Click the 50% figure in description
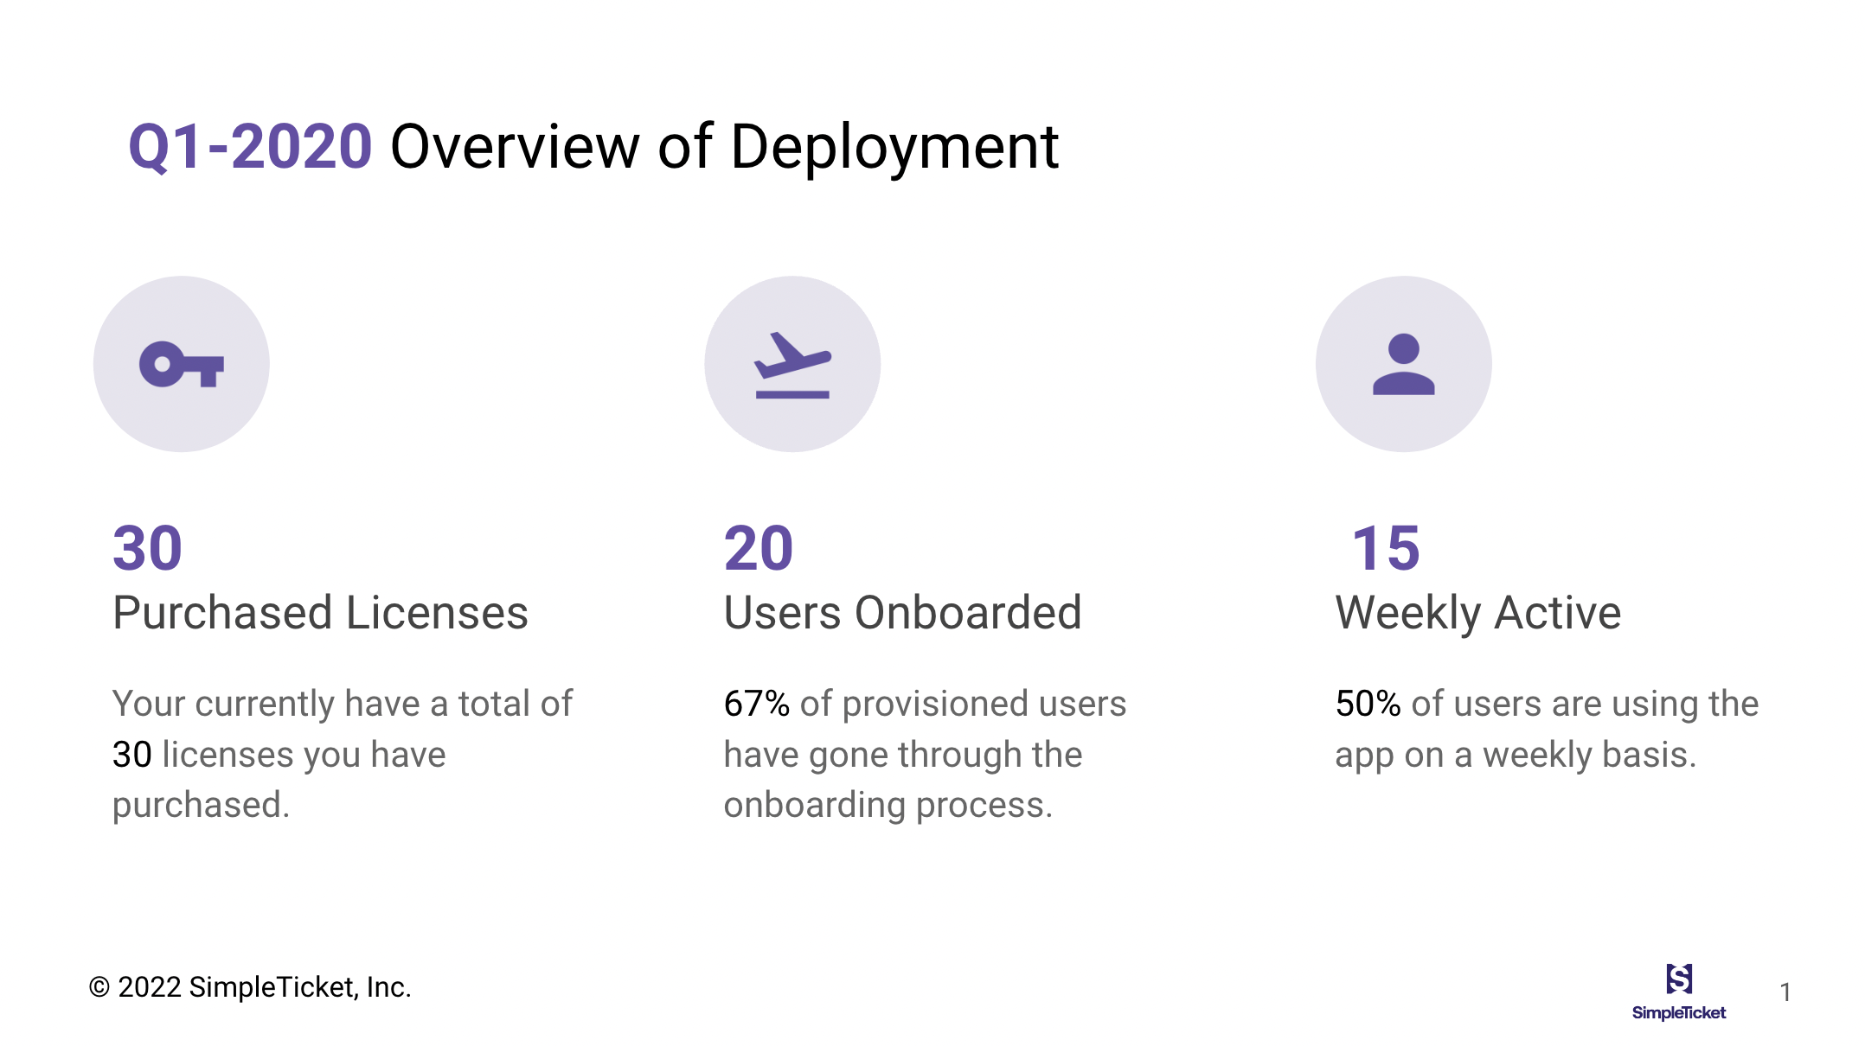 click(x=1368, y=704)
